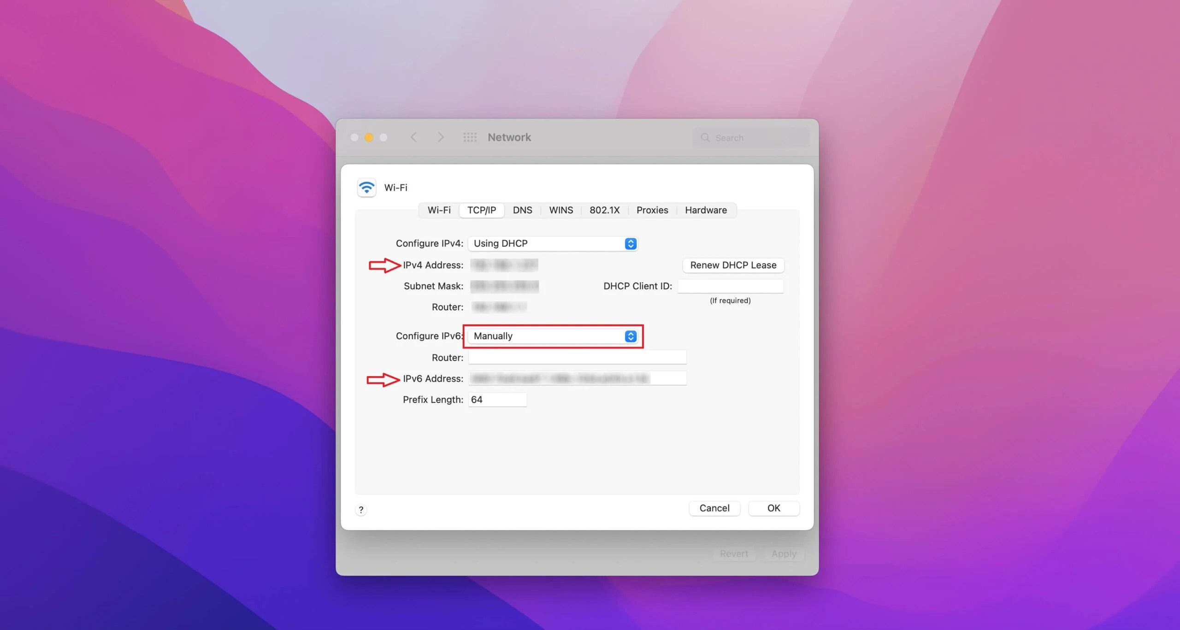Open the Hardware tab
The height and width of the screenshot is (630, 1180).
pyautogui.click(x=705, y=210)
